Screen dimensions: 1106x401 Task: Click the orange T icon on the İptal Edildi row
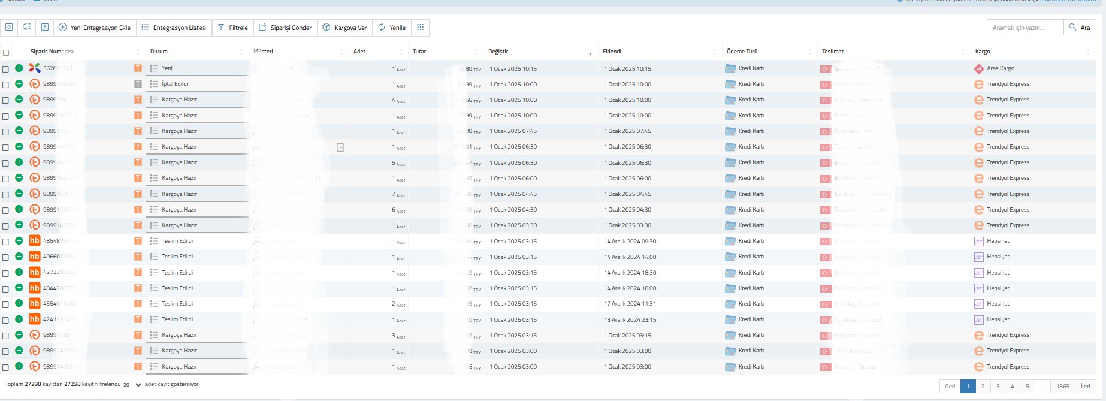coord(138,84)
